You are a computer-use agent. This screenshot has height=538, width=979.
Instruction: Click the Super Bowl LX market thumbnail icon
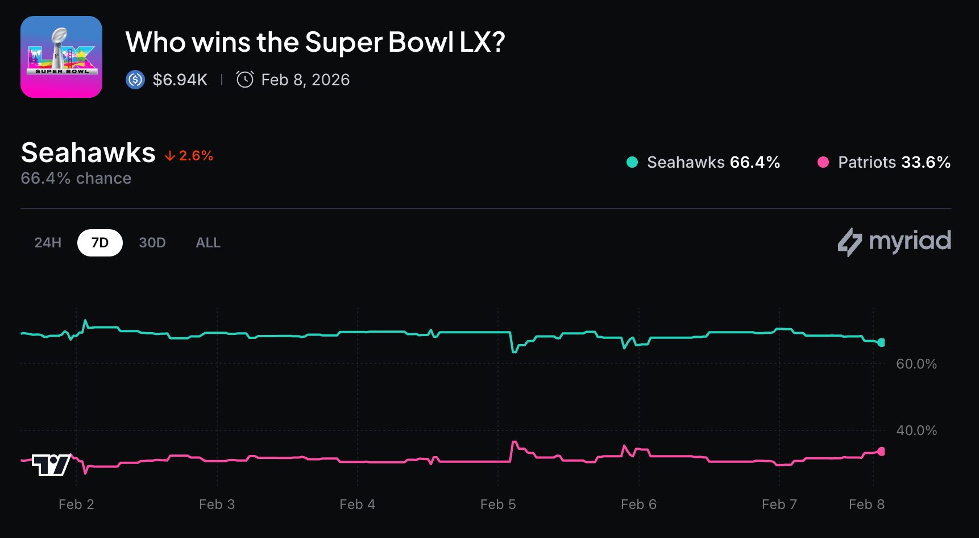[x=61, y=56]
